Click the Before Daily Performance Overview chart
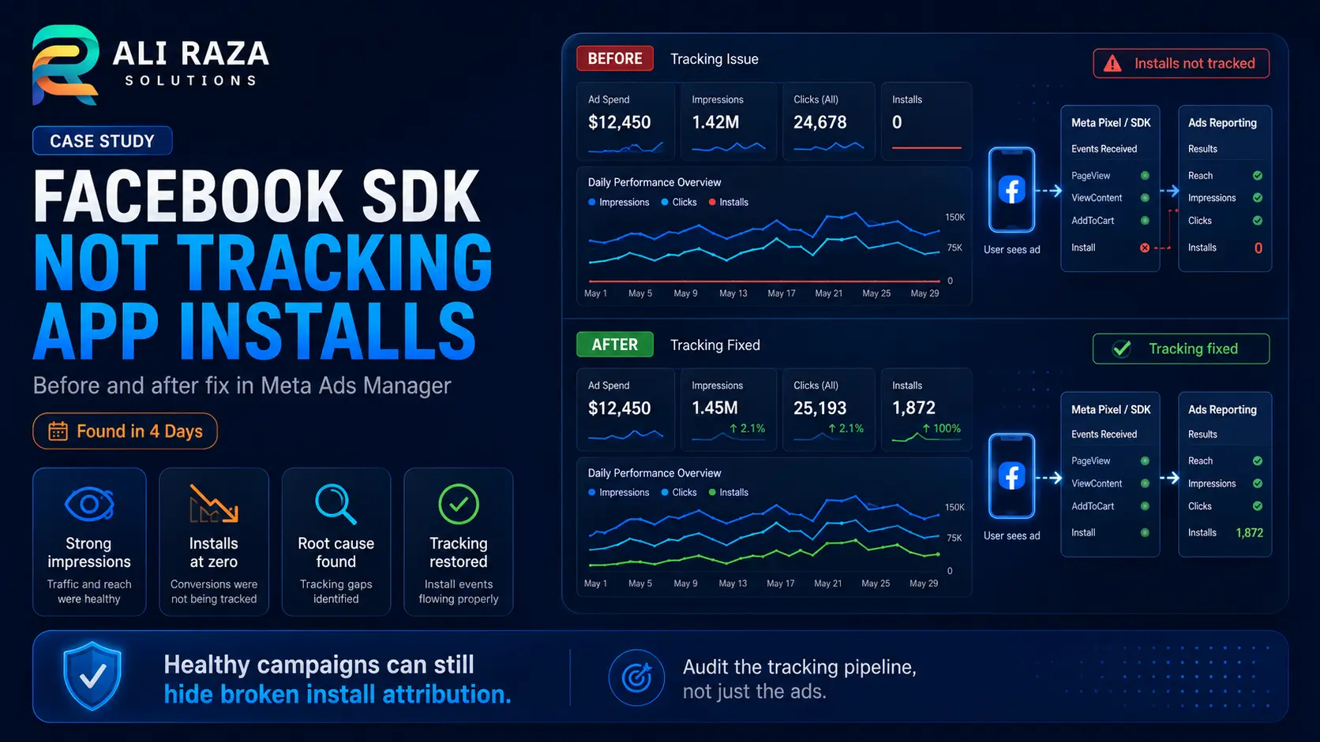 774,236
